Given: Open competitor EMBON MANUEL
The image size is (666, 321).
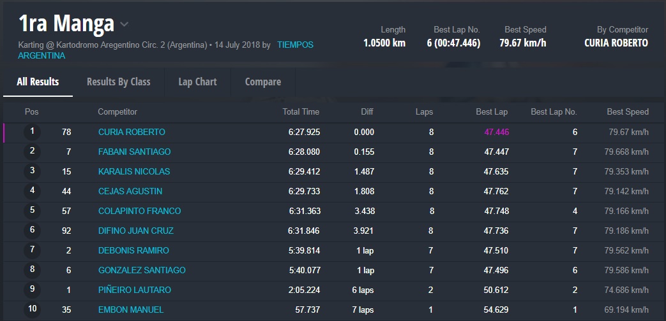Looking at the screenshot, I should pyautogui.click(x=130, y=310).
